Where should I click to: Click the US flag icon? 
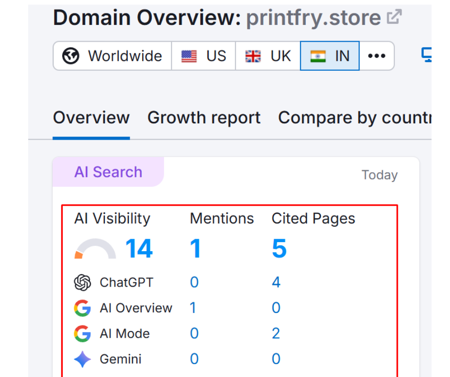[189, 56]
